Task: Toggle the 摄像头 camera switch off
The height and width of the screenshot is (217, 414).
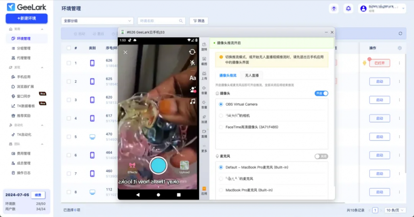Action: click(x=321, y=94)
